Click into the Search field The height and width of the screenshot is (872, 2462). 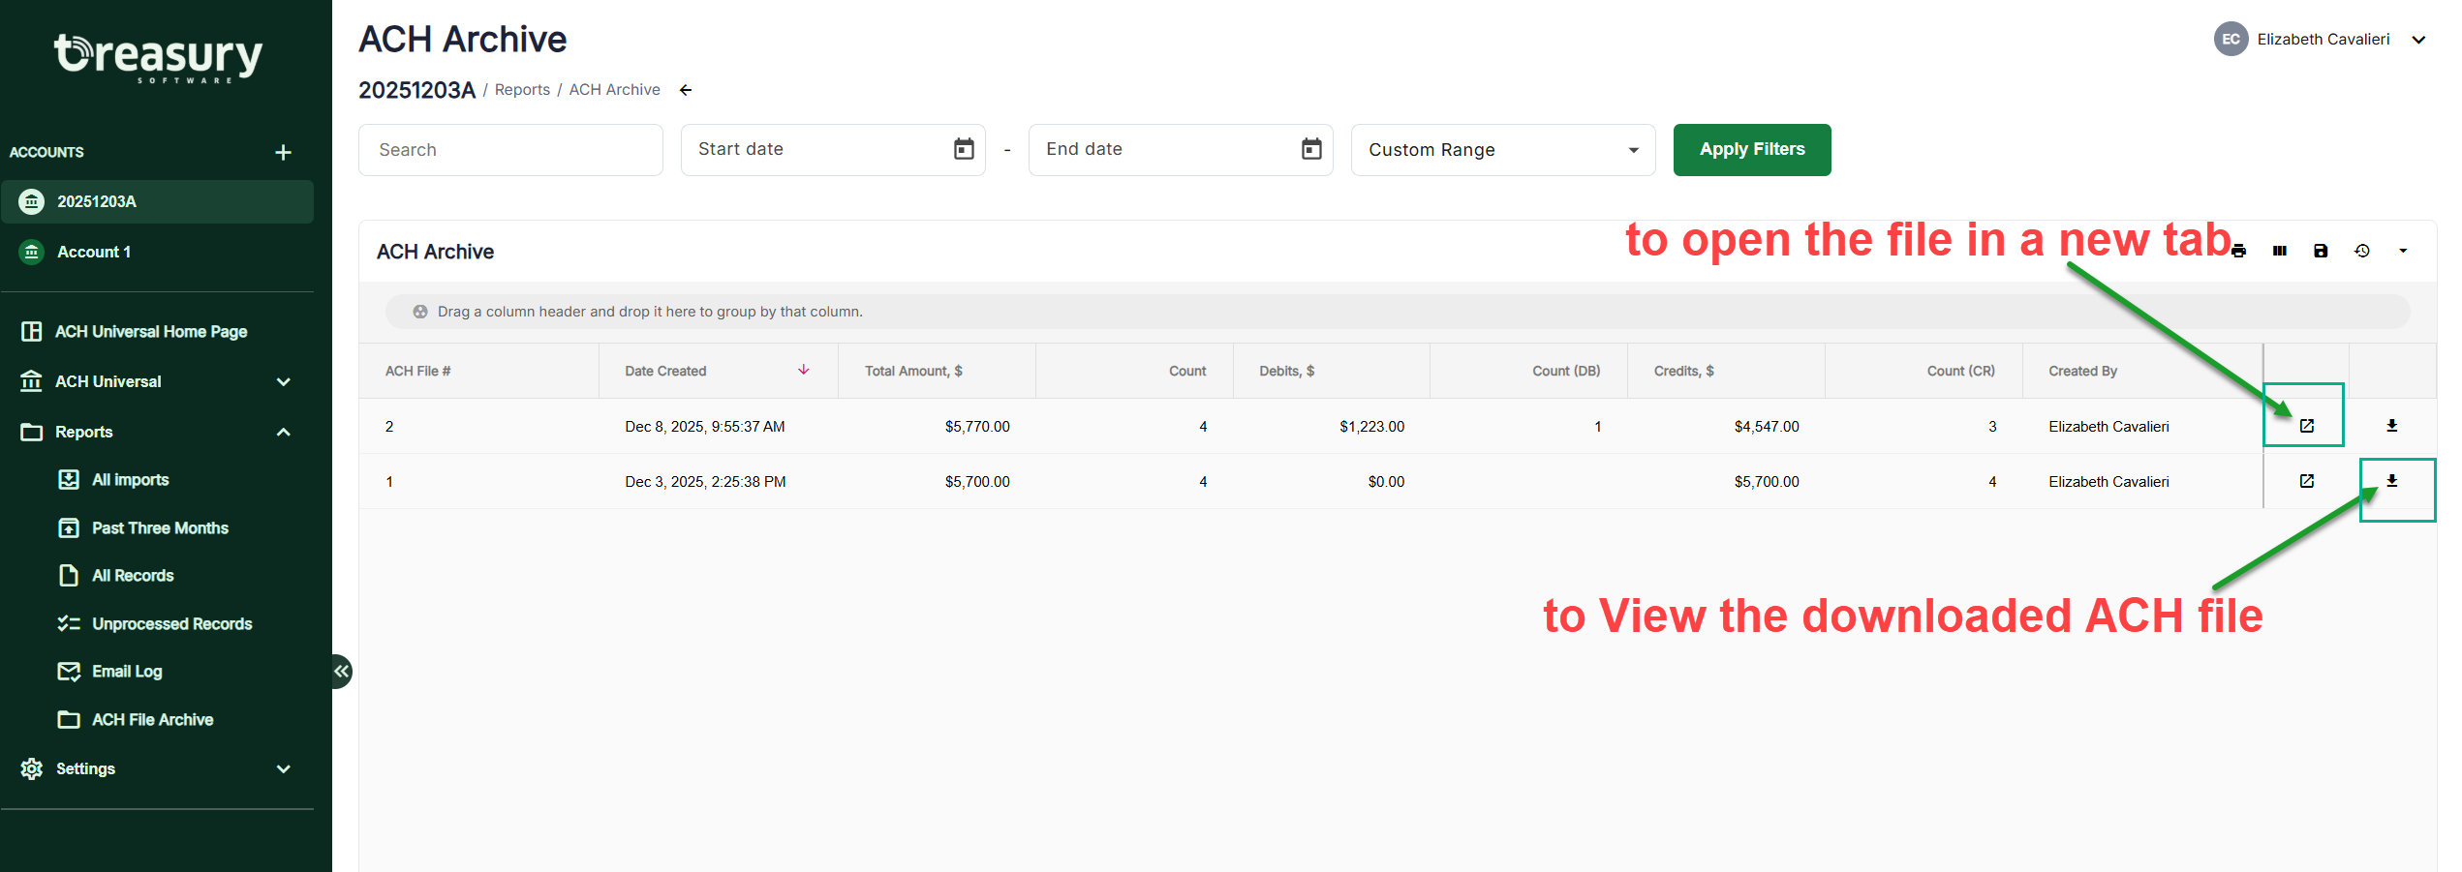[x=510, y=150]
